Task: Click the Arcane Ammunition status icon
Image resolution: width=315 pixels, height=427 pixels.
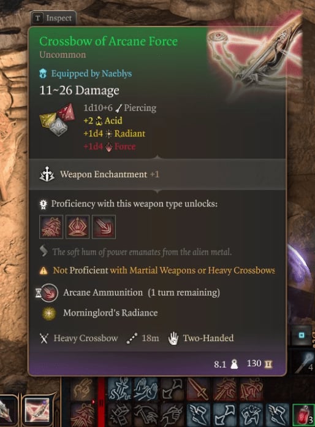Action: coord(49,293)
